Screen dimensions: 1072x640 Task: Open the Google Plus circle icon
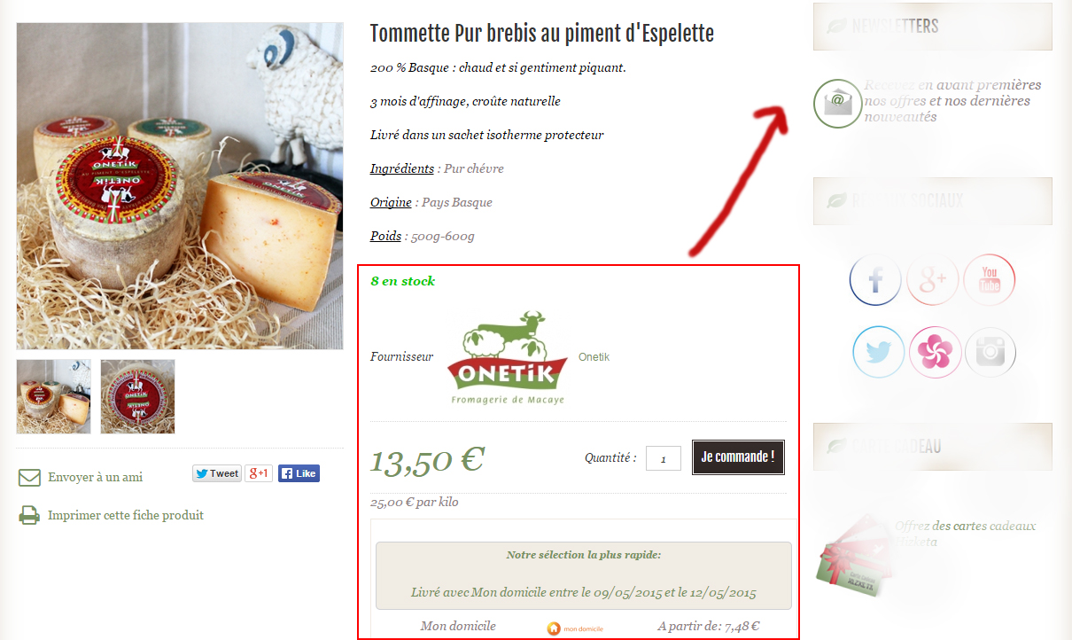pos(932,280)
